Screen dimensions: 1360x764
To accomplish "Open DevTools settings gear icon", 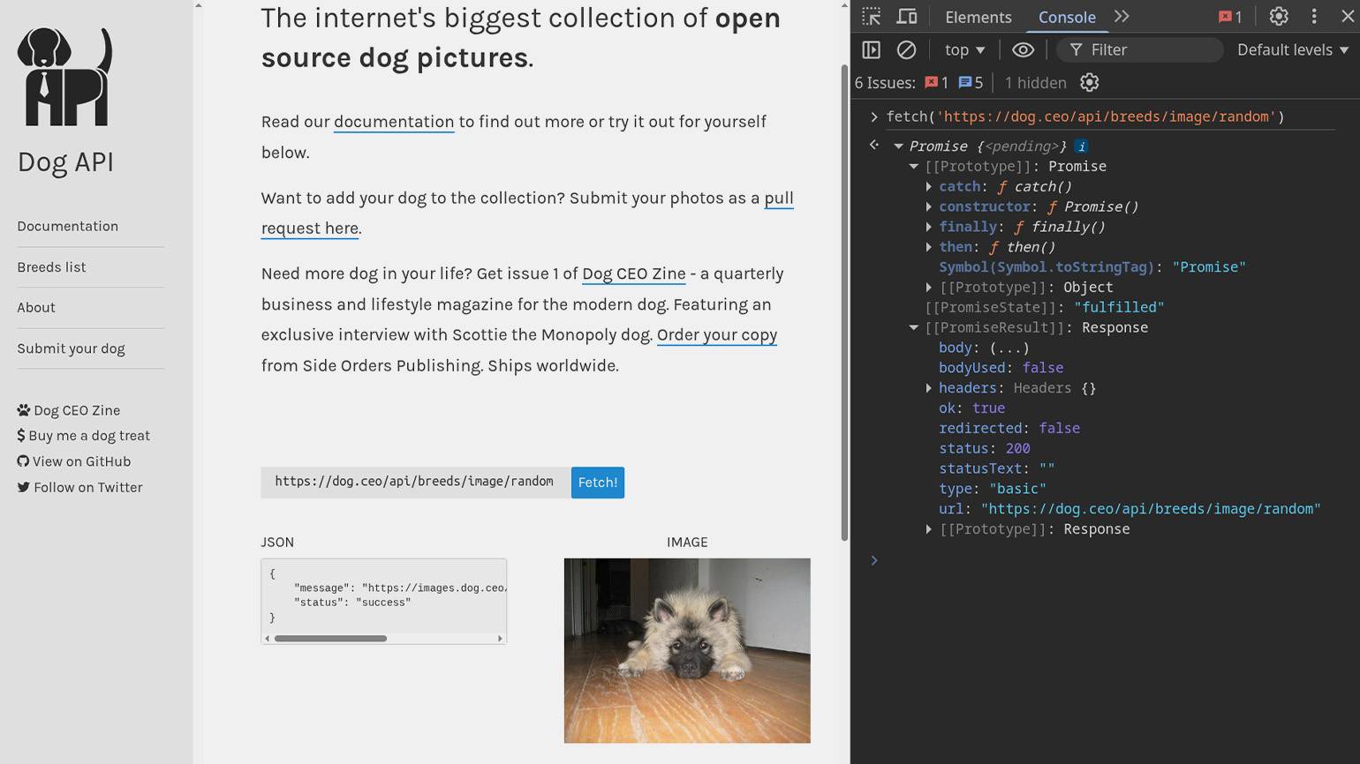I will 1278,17.
